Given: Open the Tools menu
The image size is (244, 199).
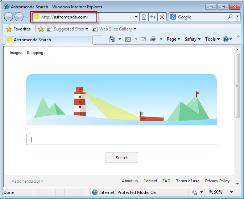Looking at the screenshot, I should point(212,39).
